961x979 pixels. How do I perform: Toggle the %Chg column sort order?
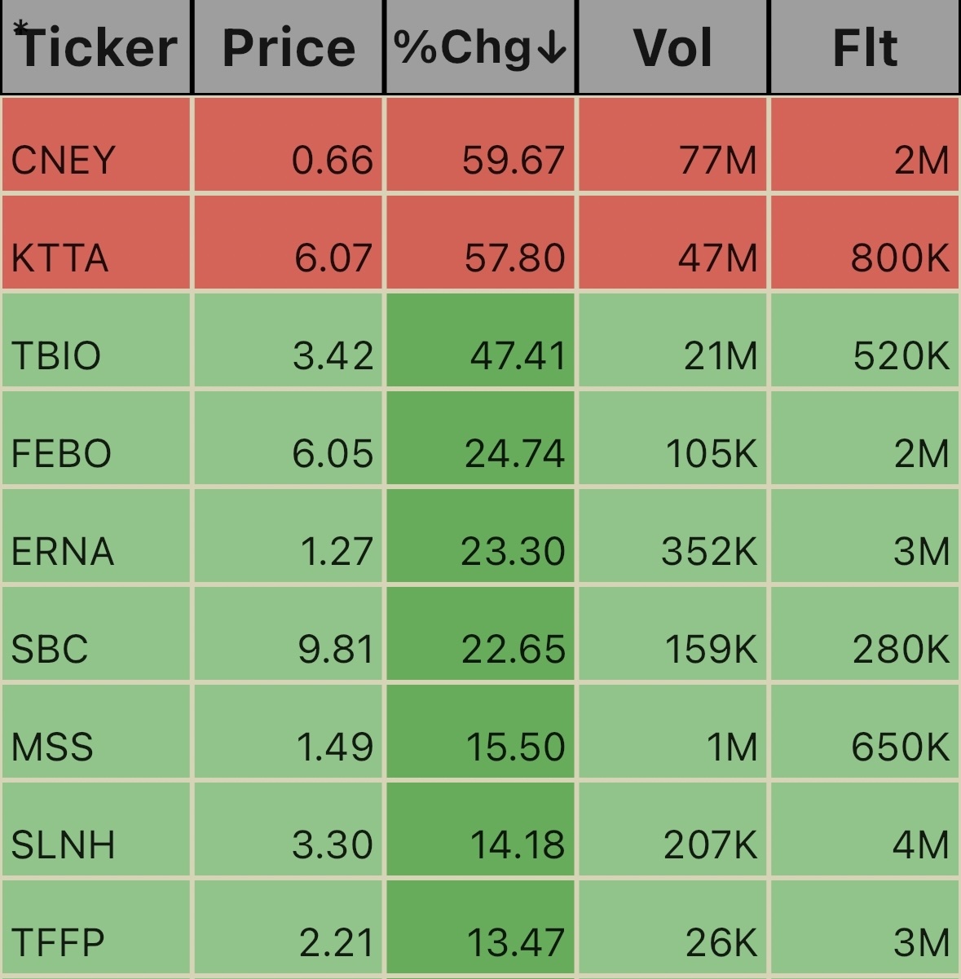coord(481,47)
